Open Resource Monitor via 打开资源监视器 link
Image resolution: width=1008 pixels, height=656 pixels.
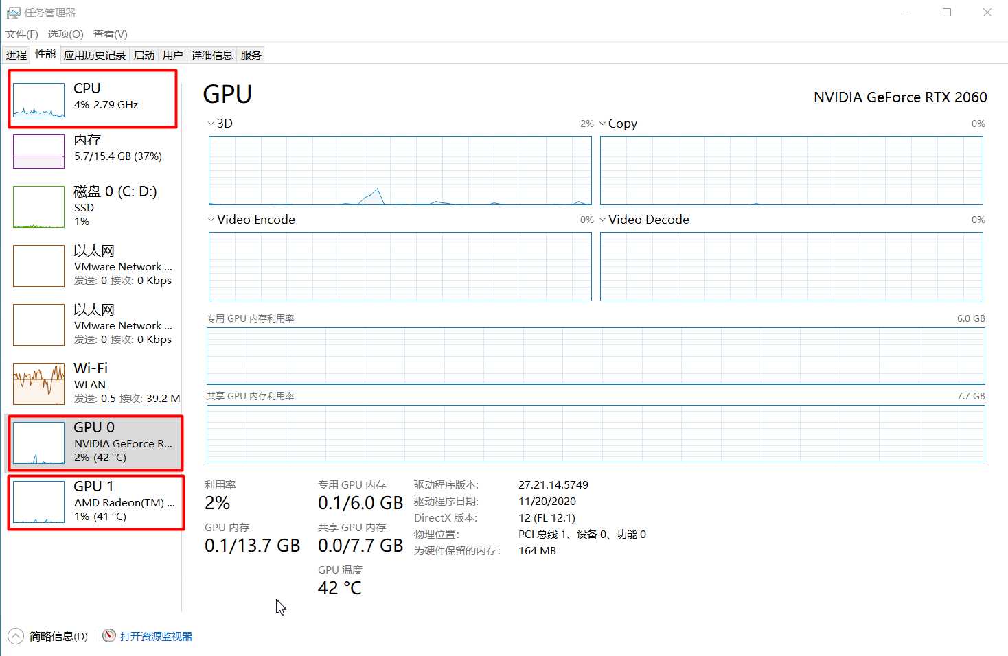pos(155,635)
